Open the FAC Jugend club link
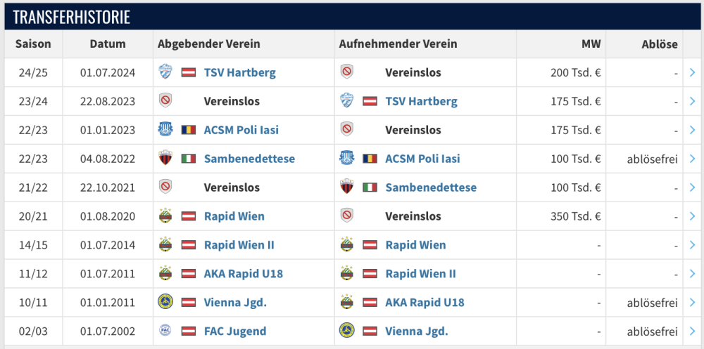Screen dimensions: 704x349 click(234, 331)
